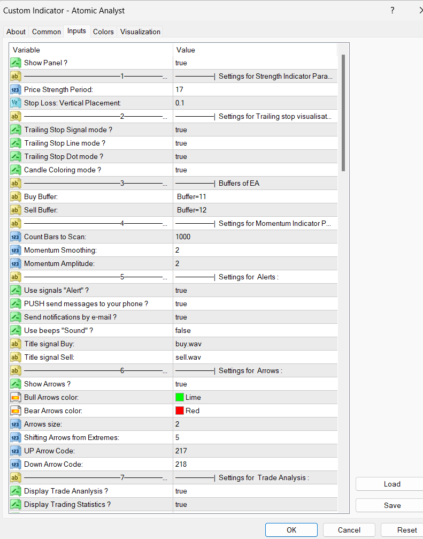Click the Title signal Sell string icon
The height and width of the screenshot is (539, 423).
click(16, 357)
